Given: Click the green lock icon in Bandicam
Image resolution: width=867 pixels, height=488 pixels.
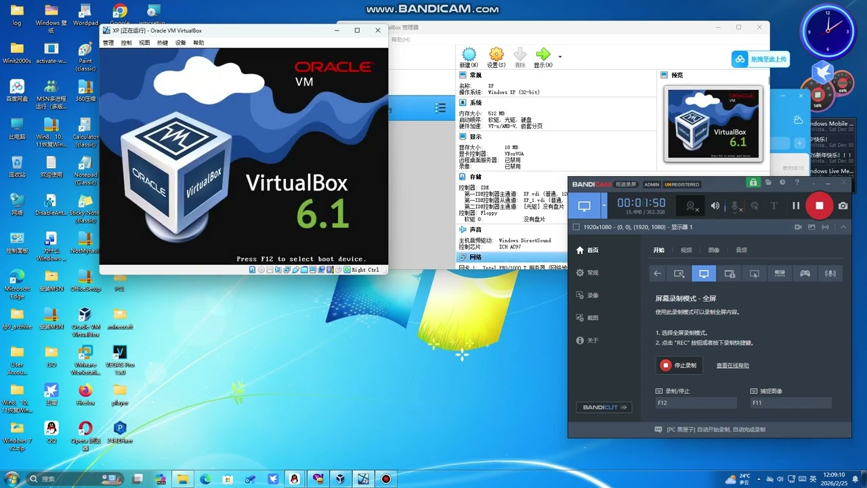Looking at the screenshot, I should [753, 182].
